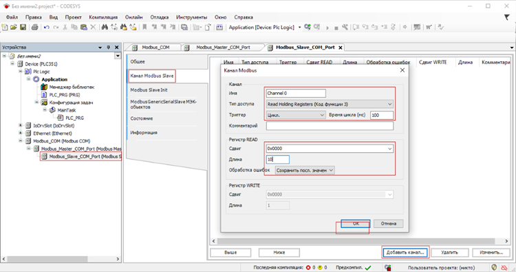This screenshot has height=272, width=516.
Task: Click the Удалить button
Action: pos(449,253)
